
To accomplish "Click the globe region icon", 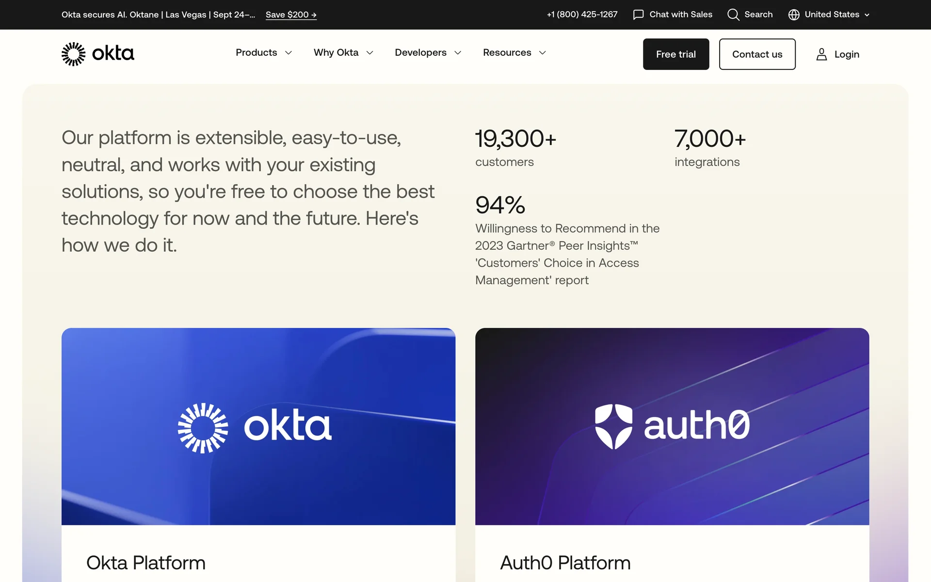I will coord(794,15).
